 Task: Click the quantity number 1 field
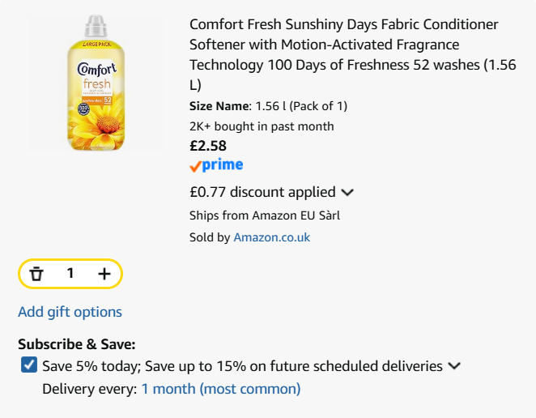[70, 274]
